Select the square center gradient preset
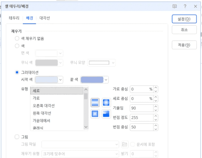Viewport: 202px width, 158px height. [95, 114]
